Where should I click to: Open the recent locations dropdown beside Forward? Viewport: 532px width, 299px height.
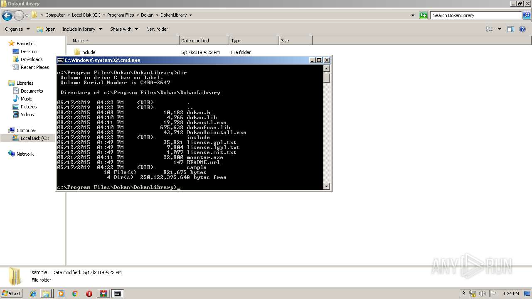point(27,16)
